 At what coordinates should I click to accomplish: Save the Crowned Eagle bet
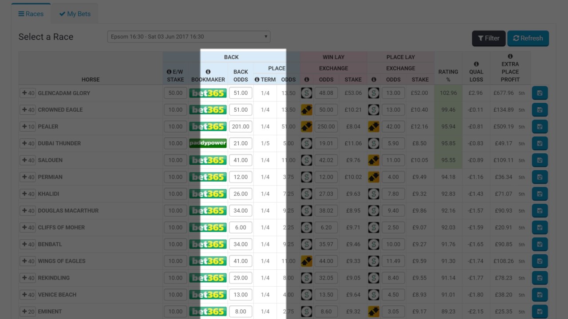click(x=540, y=110)
